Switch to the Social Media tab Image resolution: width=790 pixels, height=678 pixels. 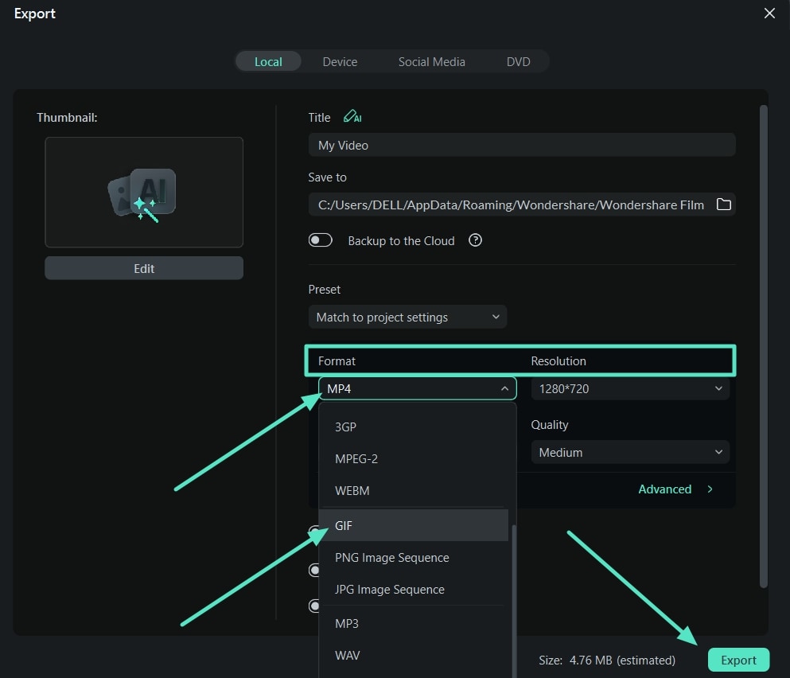(x=431, y=61)
